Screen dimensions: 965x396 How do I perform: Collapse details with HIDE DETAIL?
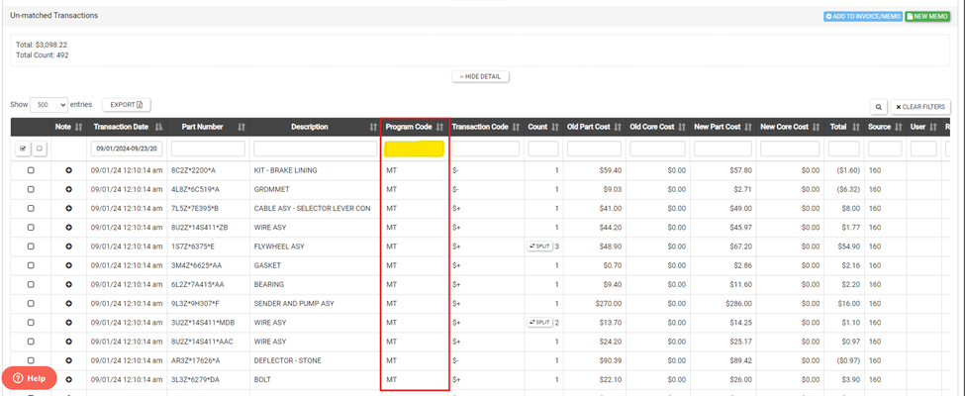pos(480,76)
